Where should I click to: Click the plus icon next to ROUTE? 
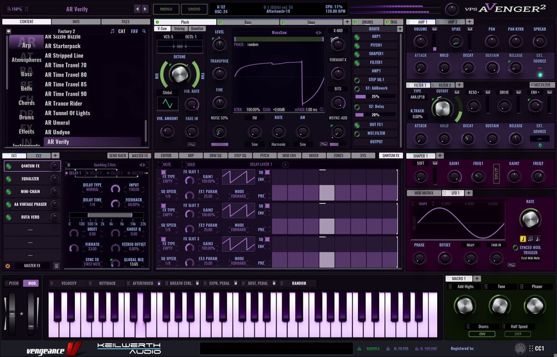click(400, 29)
